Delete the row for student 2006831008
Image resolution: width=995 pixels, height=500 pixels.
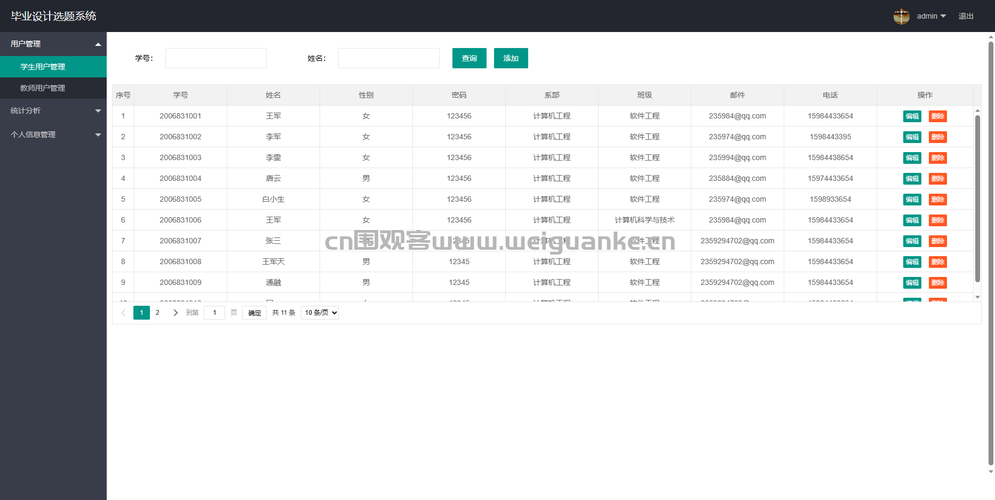click(x=938, y=262)
